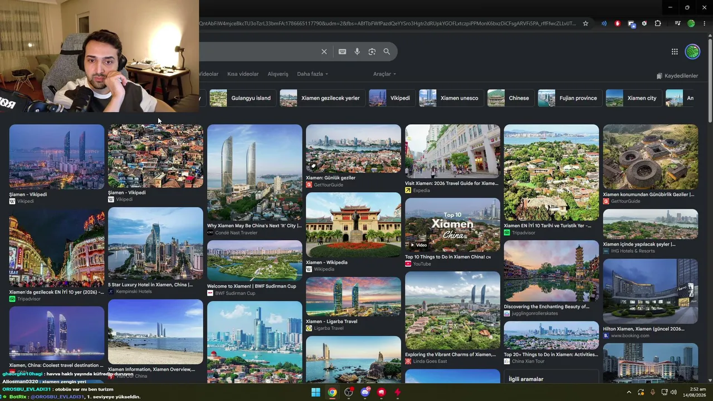Screen dimensions: 713x401
Task: Open the jugglingonrollerskates pagoda lake image
Action: tap(551, 271)
